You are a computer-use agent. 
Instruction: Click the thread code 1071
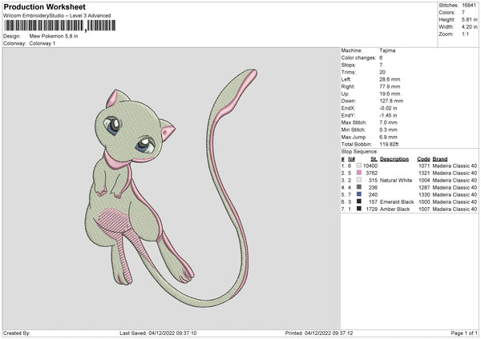click(x=424, y=166)
